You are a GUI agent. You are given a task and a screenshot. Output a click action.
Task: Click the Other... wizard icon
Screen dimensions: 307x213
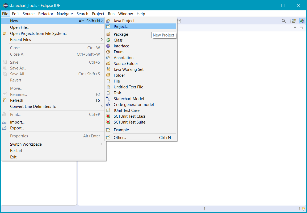(108, 137)
